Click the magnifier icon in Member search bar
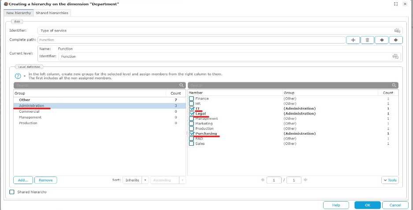 (395, 85)
